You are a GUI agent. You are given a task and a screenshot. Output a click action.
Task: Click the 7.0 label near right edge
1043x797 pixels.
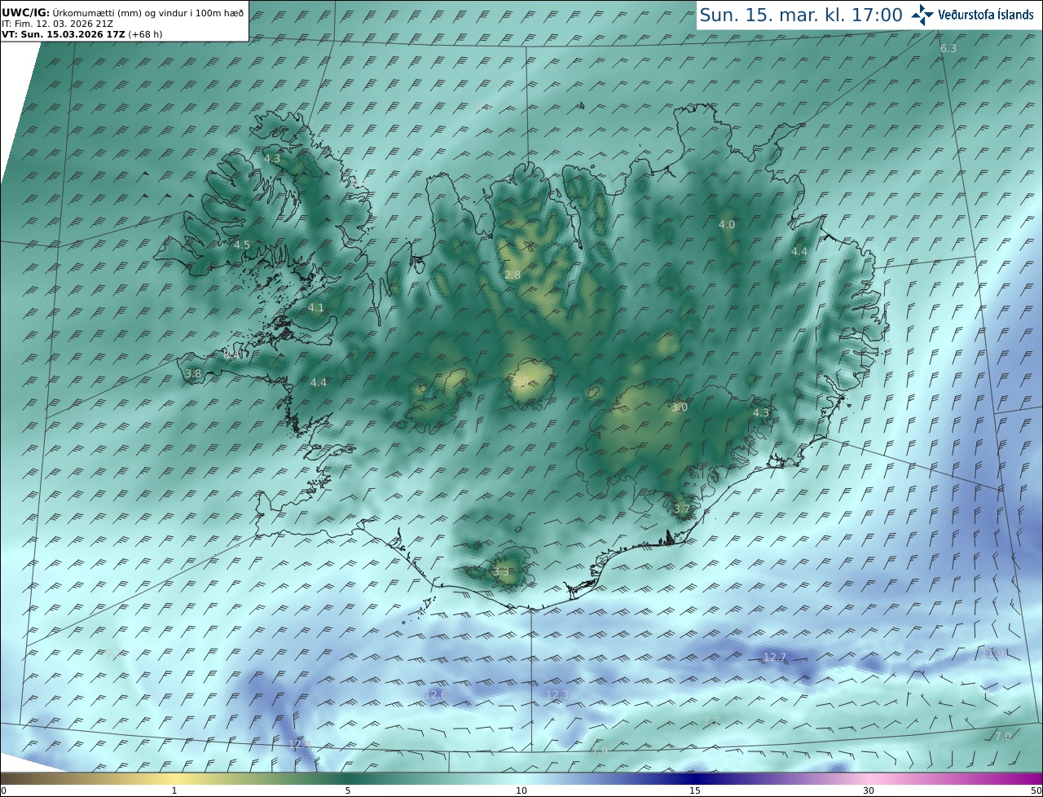(x=1003, y=736)
